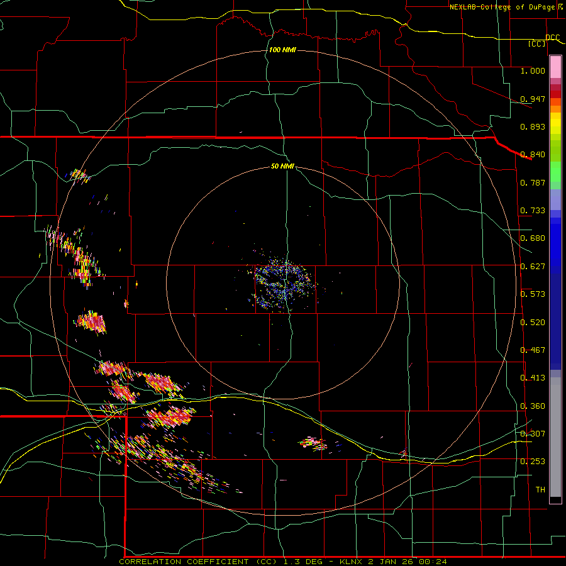Screen dimensions: 566x566
Task: Click the 0.787 legend value
Action: coord(533,182)
